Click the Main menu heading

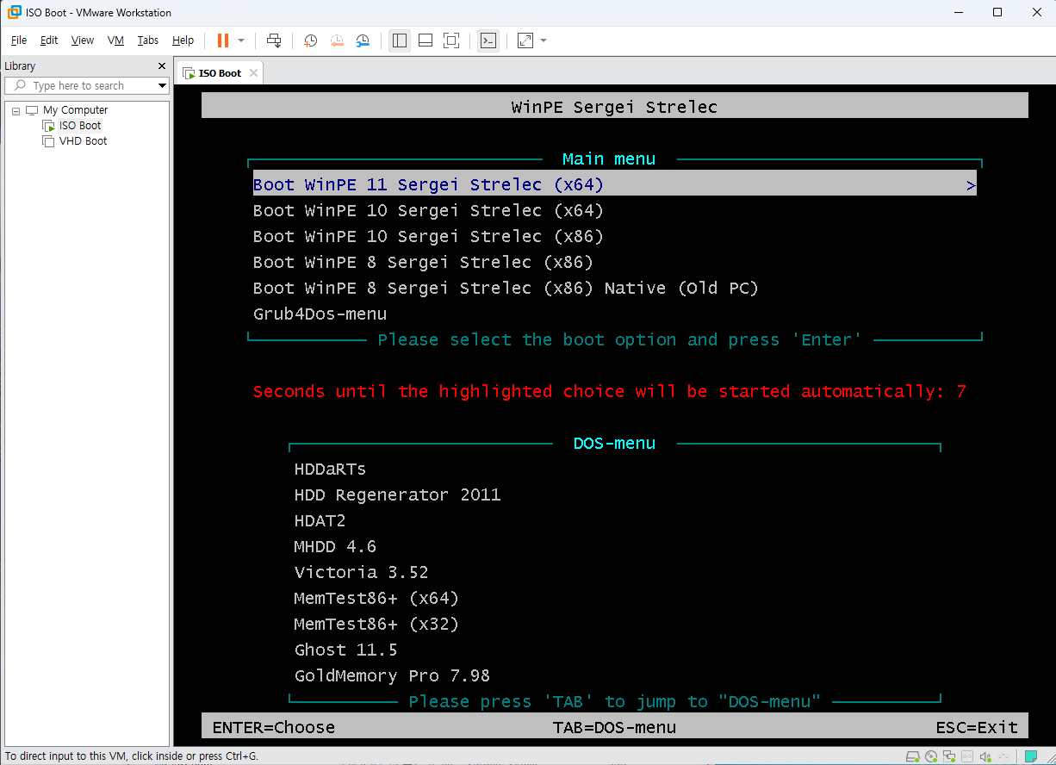609,159
